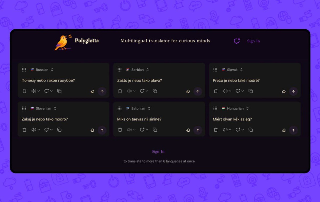320x202 pixels.
Task: Copy the Hungarian translation text
Action: (251, 130)
